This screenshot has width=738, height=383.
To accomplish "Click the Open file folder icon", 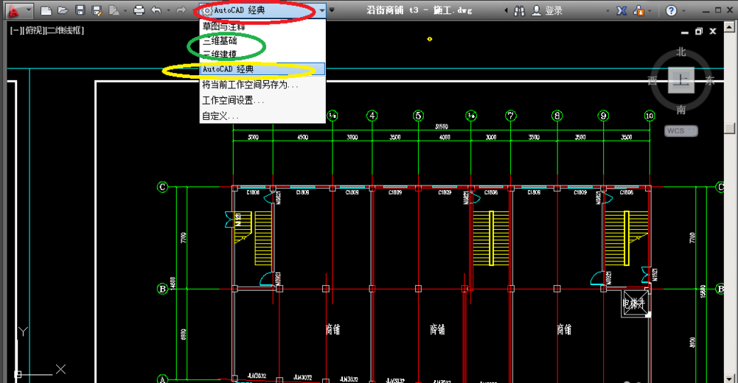I will (63, 10).
